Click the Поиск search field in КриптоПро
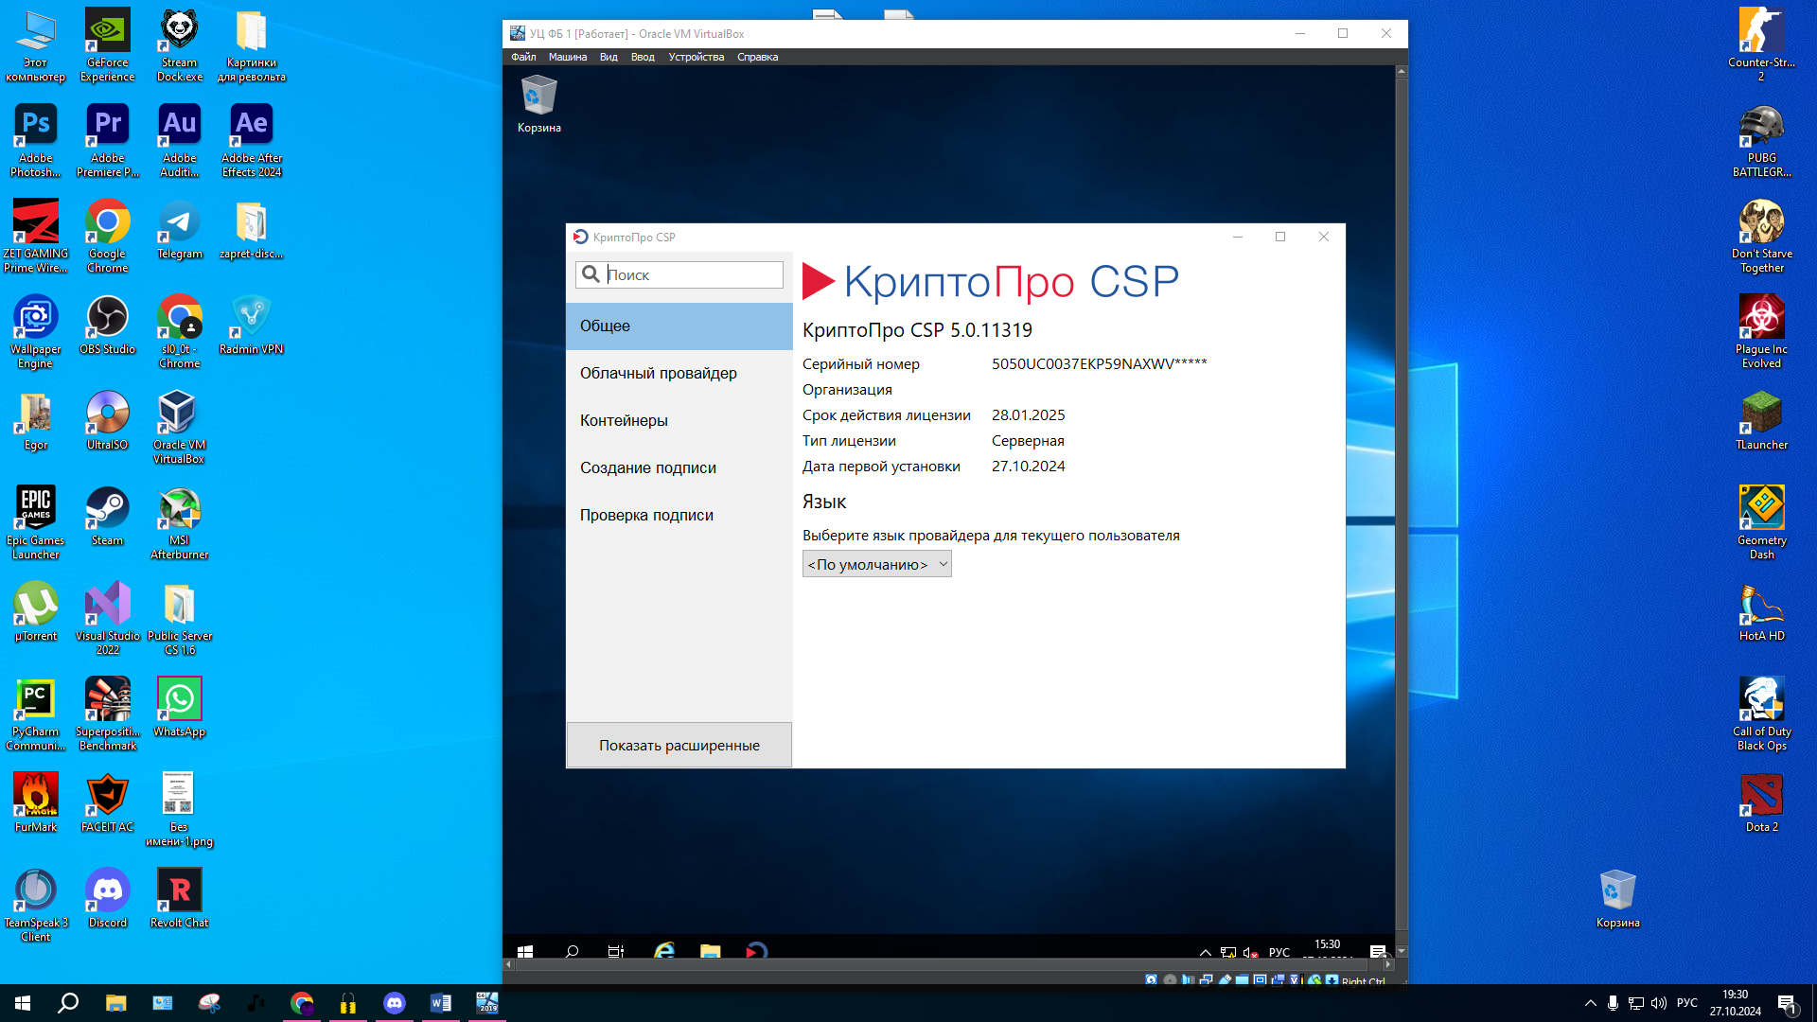 679,274
